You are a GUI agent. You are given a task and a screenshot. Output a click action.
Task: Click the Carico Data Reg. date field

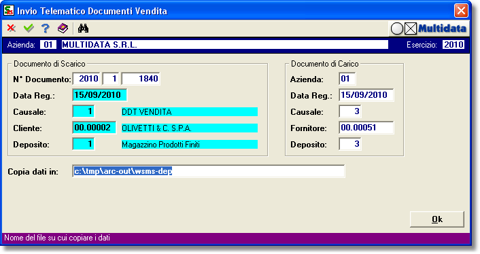[366, 95]
